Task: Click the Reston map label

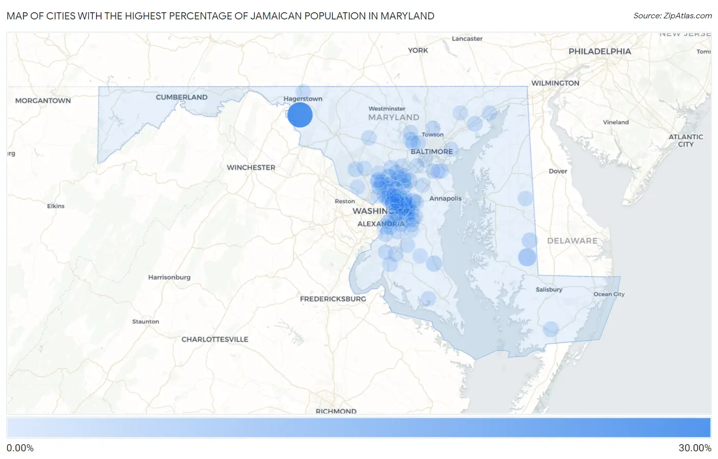Action: coord(345,201)
